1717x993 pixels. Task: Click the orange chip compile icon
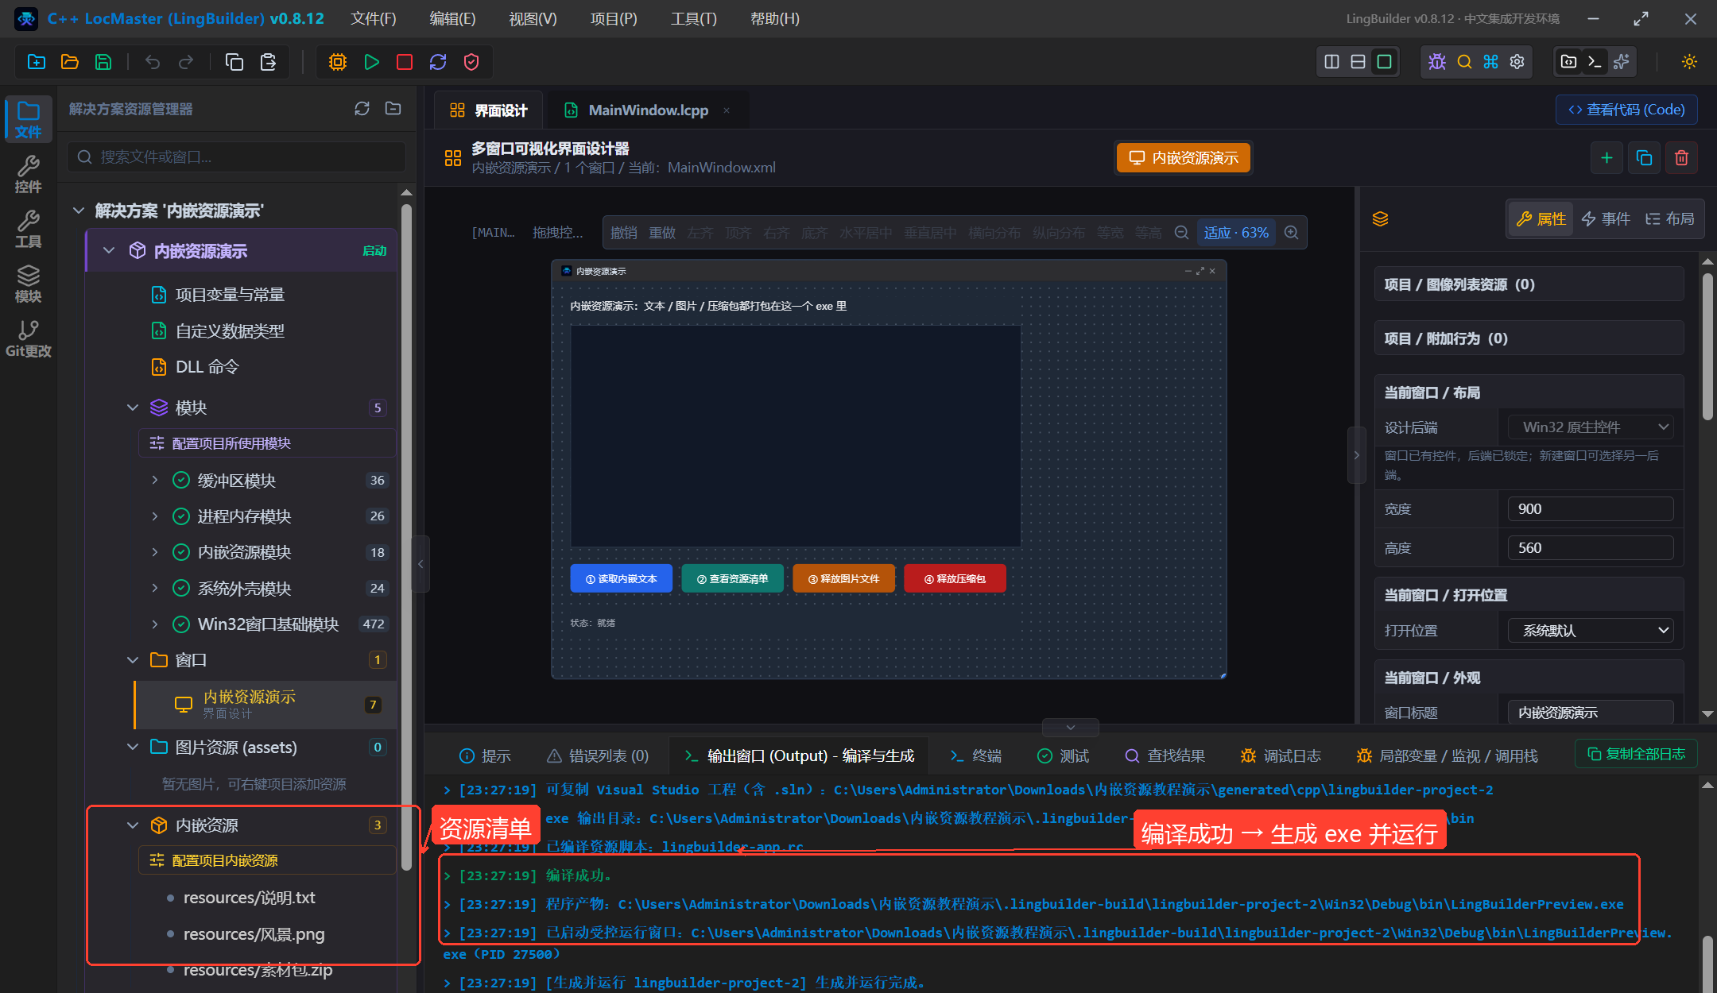(338, 62)
